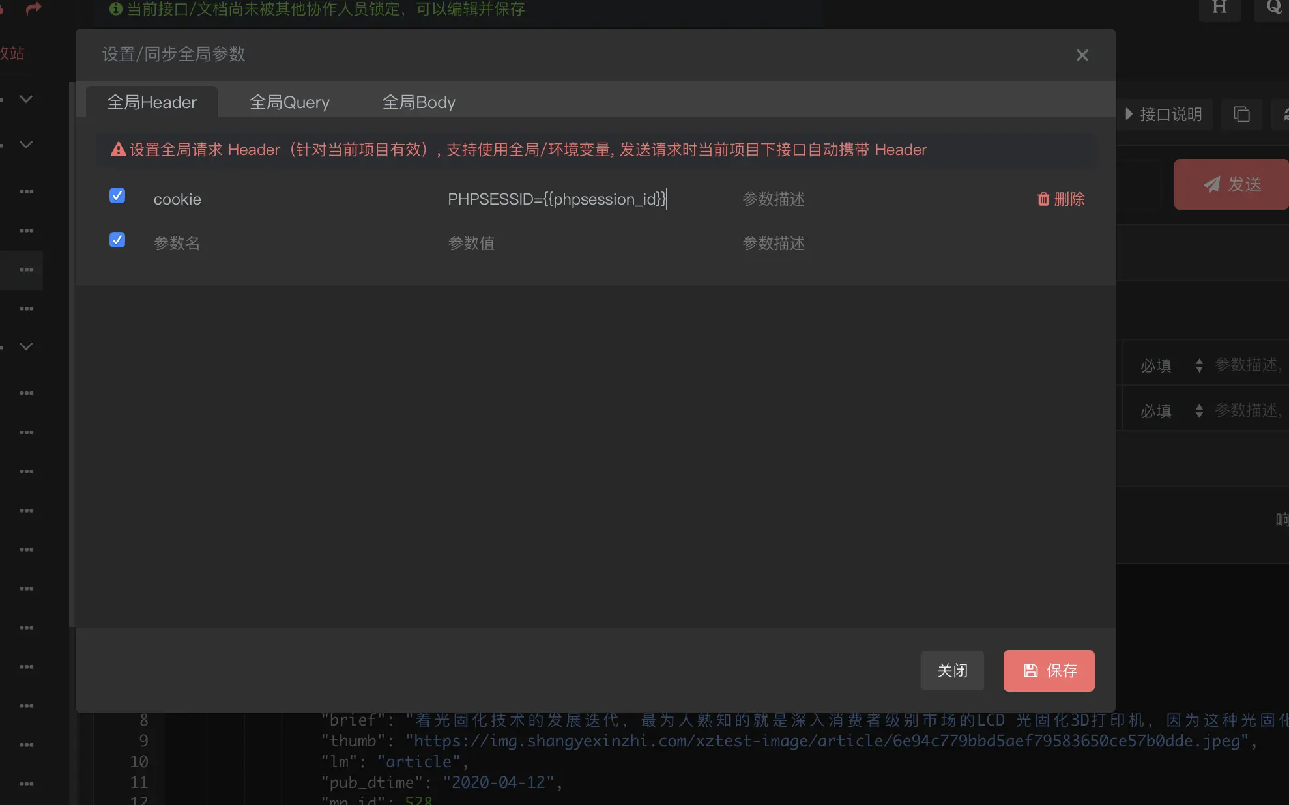The image size is (1289, 805).
Task: Click the 发送 send paper-plane icon
Action: (1212, 184)
